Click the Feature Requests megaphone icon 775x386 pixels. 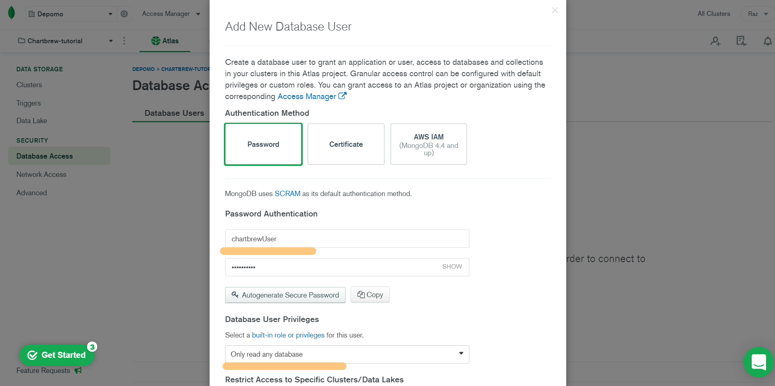[x=78, y=370]
